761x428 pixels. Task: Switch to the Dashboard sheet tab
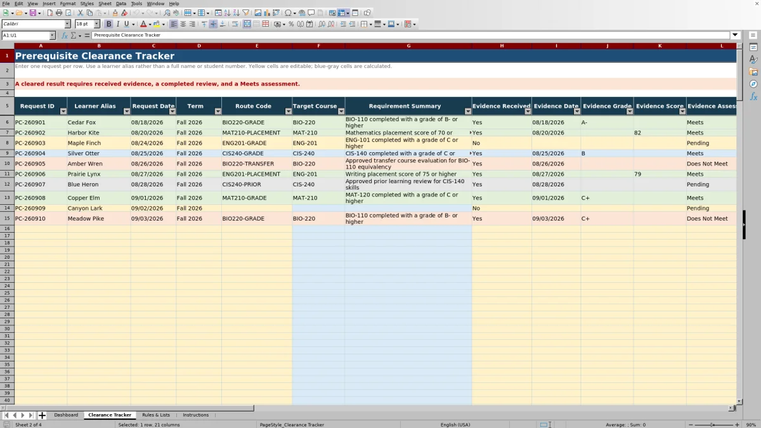point(66,415)
